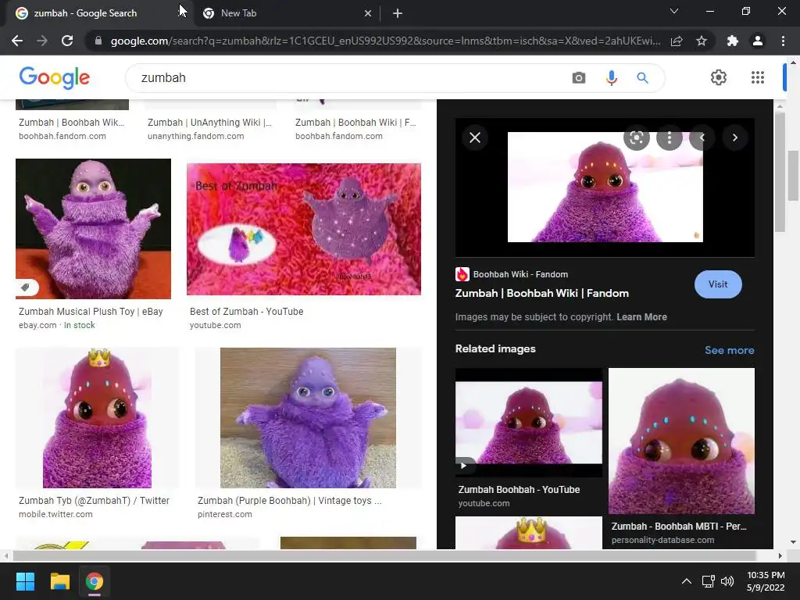
Task: Click the page horizontal scrollbar
Action: pyautogui.click(x=384, y=555)
